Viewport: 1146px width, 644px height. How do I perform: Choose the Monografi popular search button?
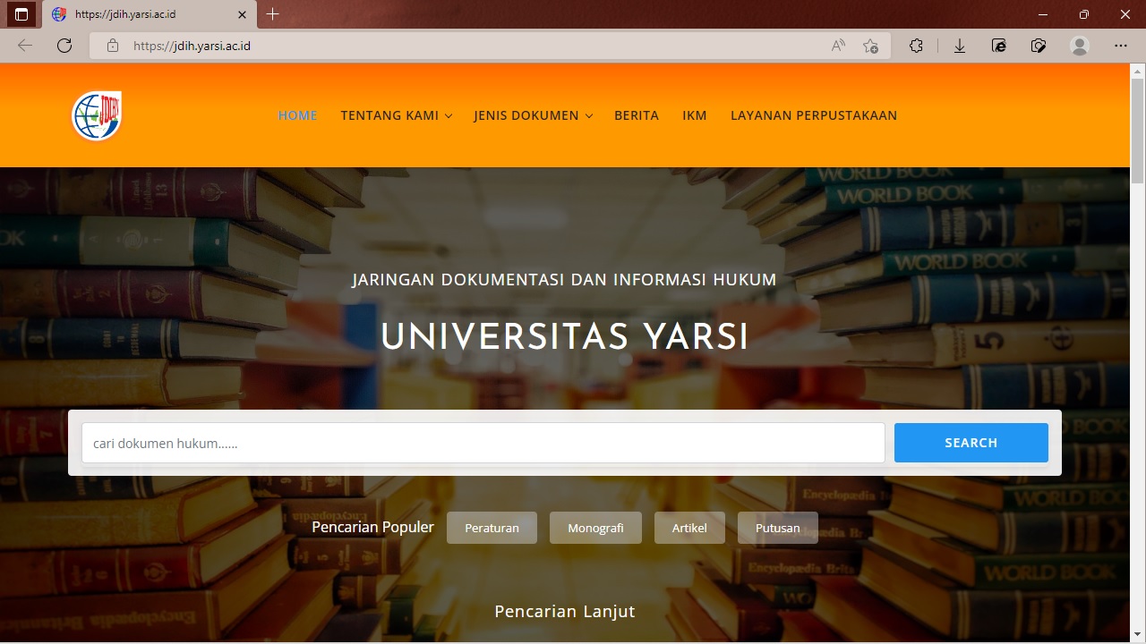(595, 528)
